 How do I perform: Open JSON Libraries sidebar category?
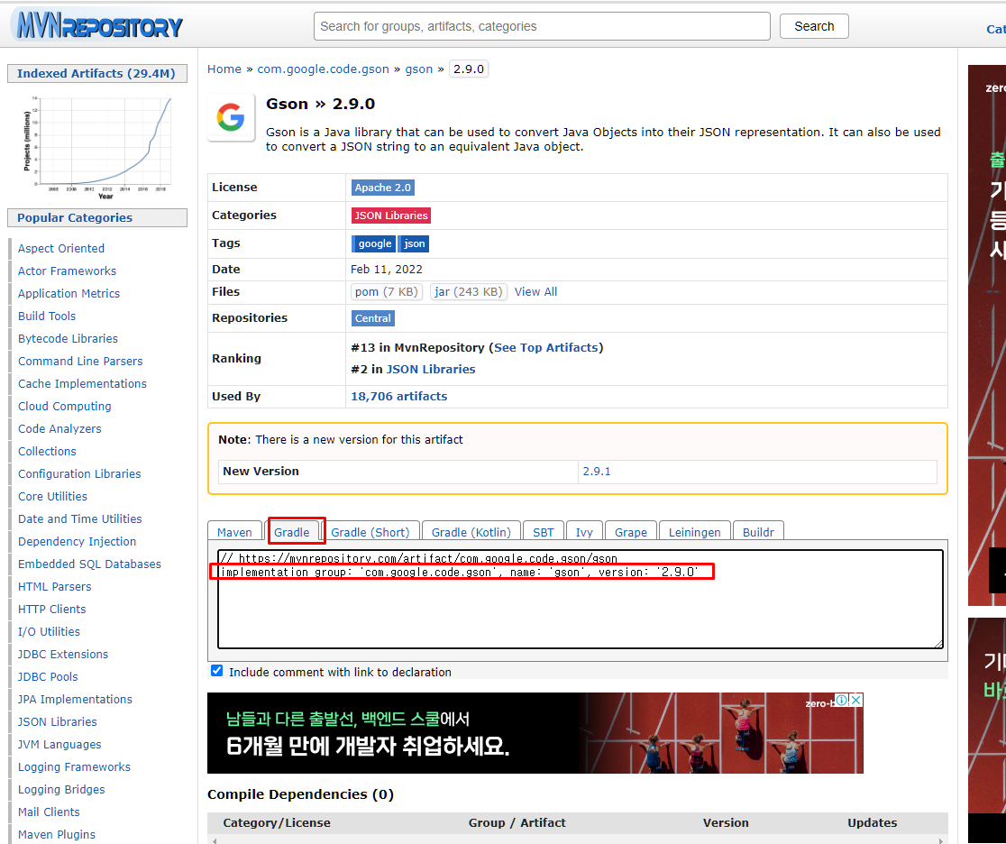point(57,722)
